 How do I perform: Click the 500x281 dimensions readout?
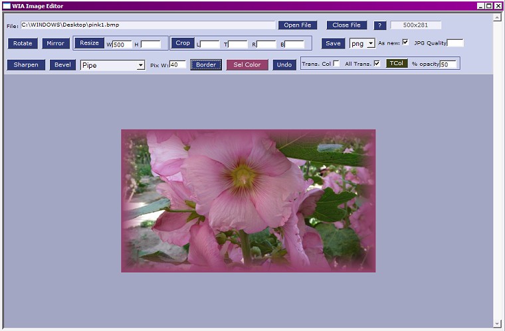[415, 25]
